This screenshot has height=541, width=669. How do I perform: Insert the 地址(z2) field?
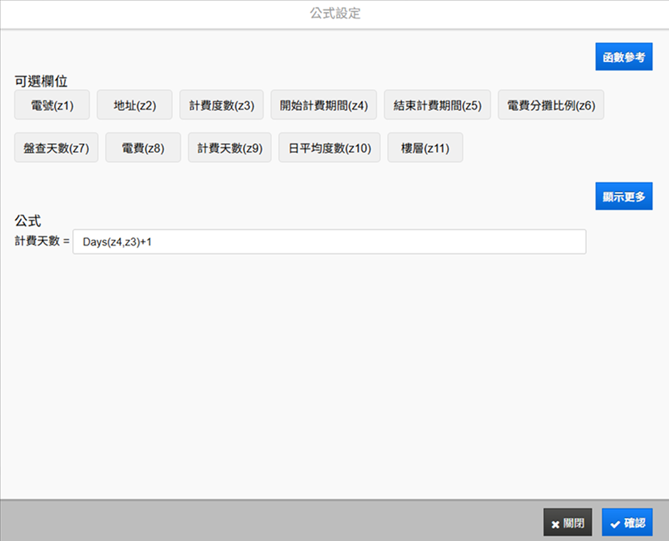135,105
